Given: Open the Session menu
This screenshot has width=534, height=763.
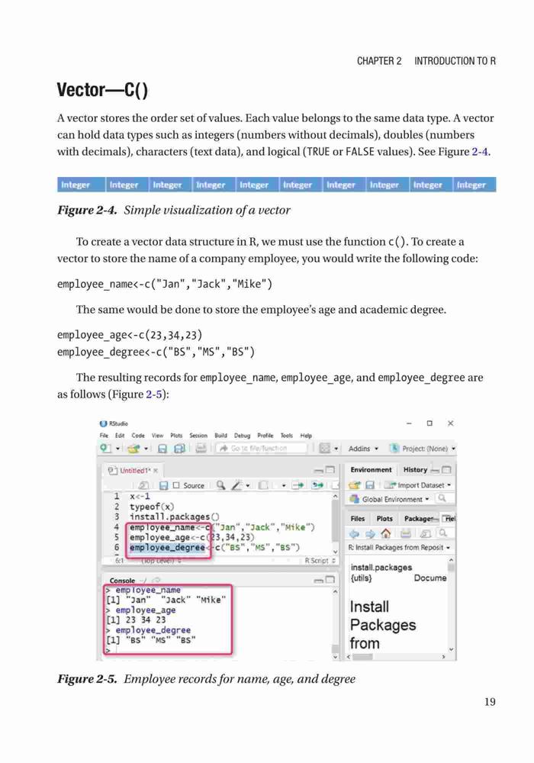Looking at the screenshot, I should point(198,436).
